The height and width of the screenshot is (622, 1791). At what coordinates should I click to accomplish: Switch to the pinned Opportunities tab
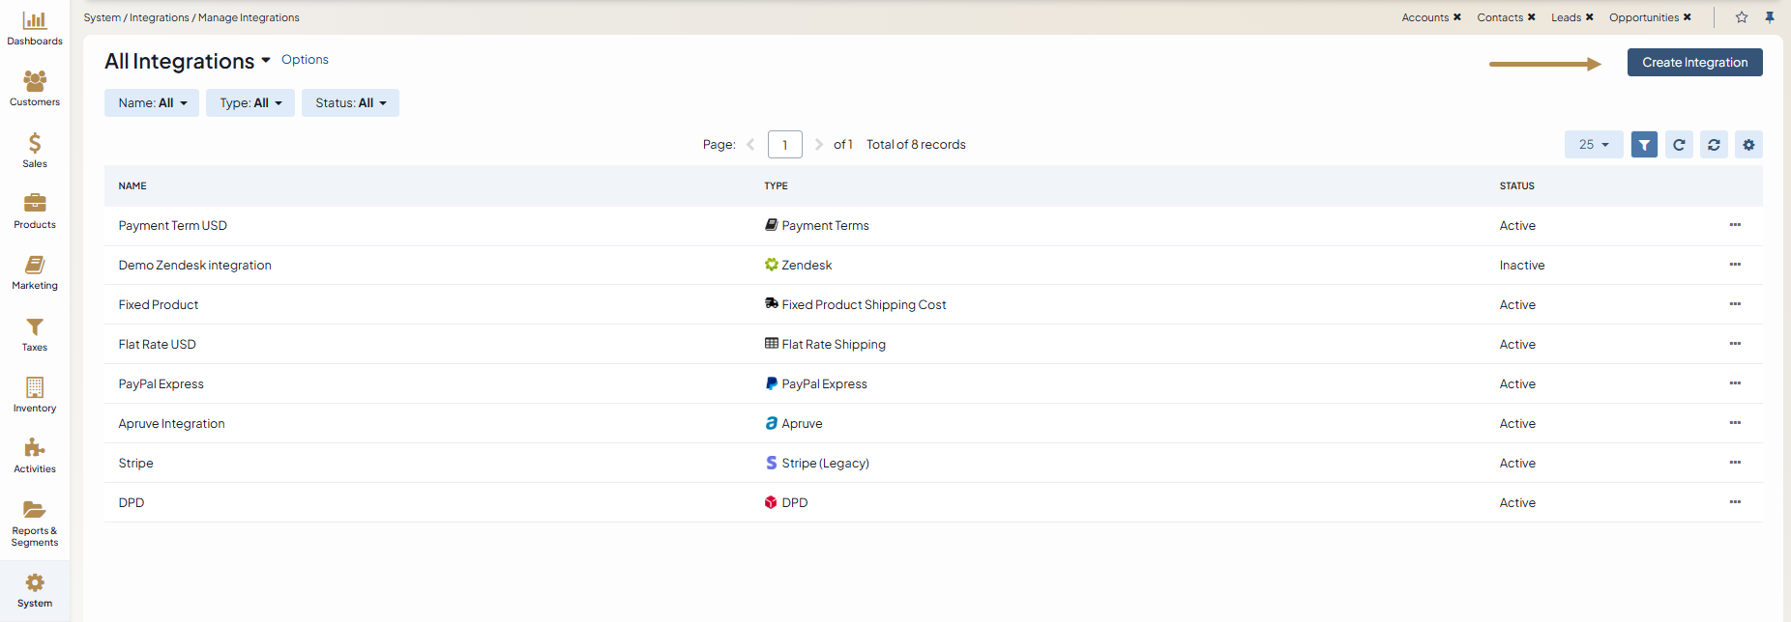click(1643, 17)
